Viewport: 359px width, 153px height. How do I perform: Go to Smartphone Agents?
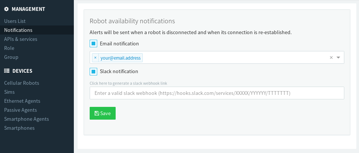point(26,119)
